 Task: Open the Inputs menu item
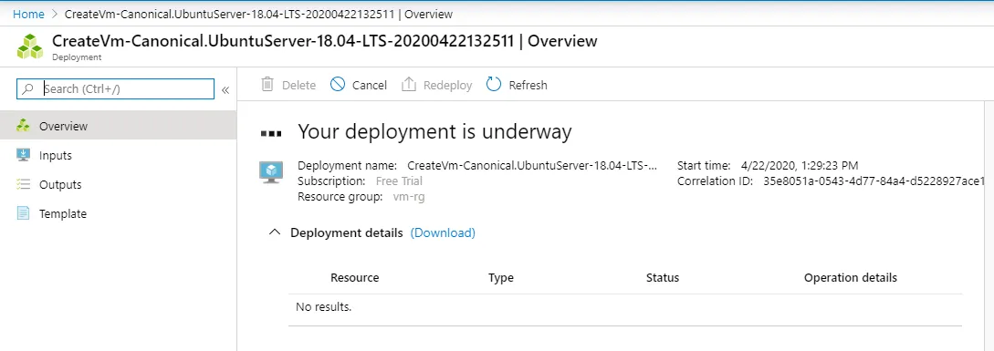click(118, 155)
